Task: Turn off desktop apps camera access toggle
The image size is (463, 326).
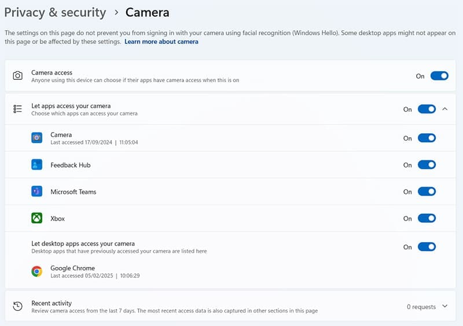Action: pyautogui.click(x=427, y=247)
